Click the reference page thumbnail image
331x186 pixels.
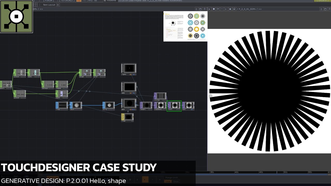[x=185, y=26]
